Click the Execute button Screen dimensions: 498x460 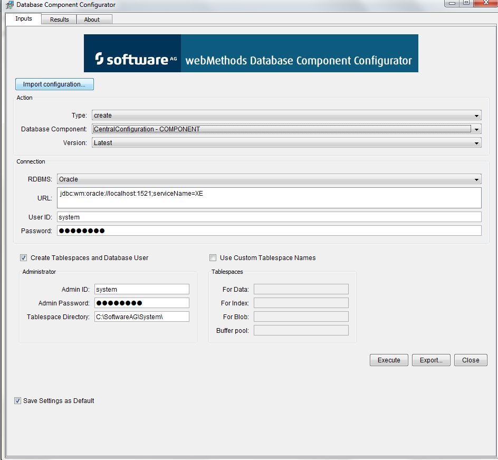click(389, 360)
